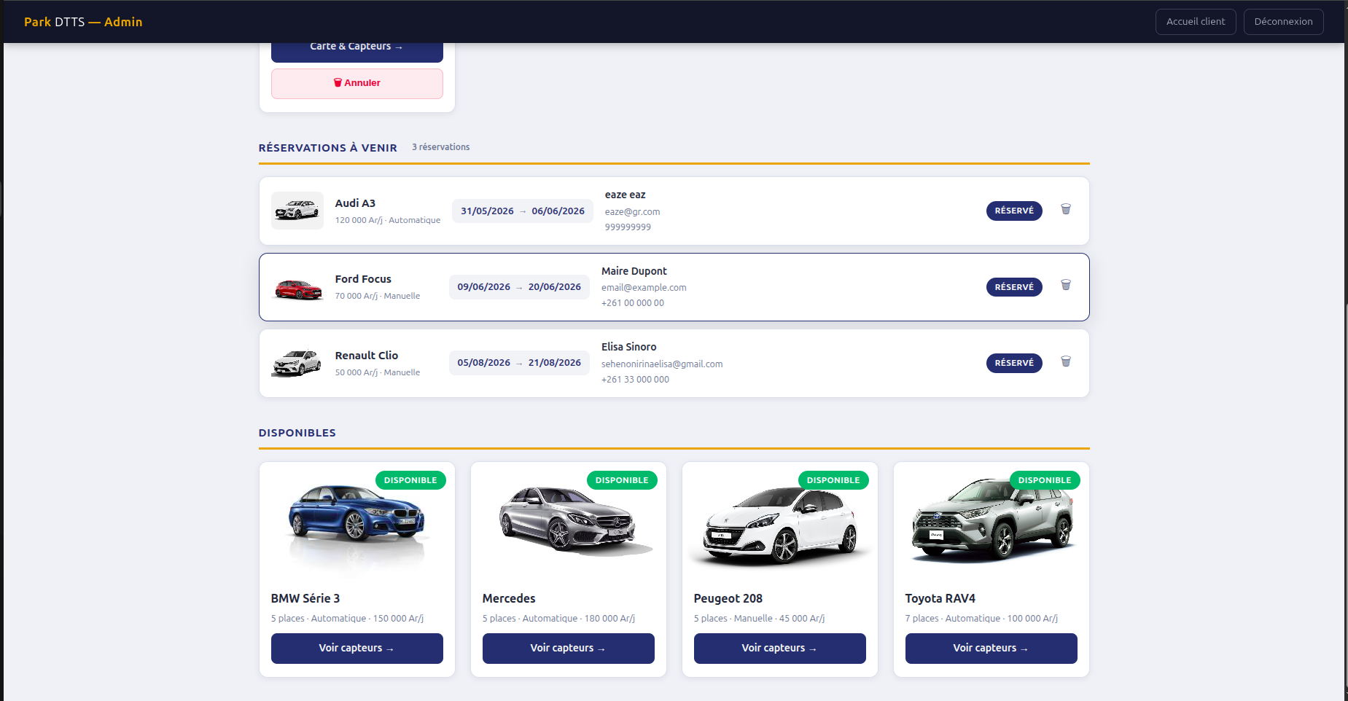Viewport: 1348px width, 701px height.
Task: Open Carte & Capteurs button
Action: tap(357, 50)
